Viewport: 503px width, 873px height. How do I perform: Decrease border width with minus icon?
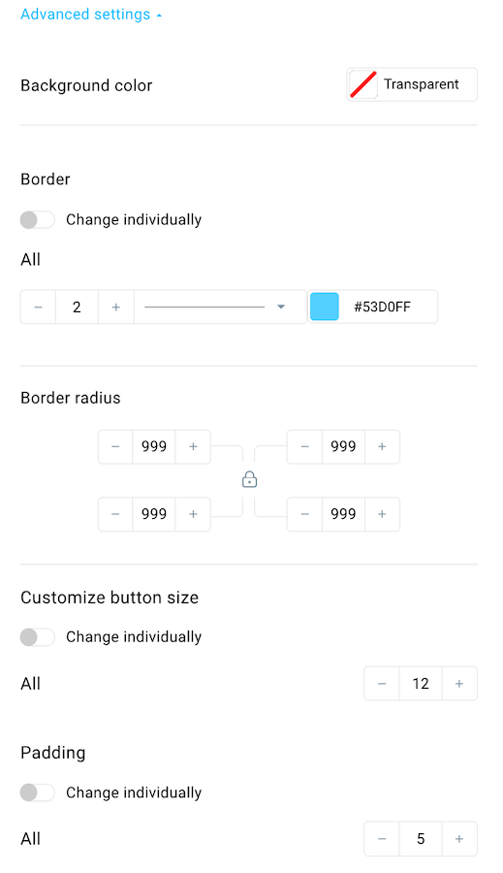tap(38, 307)
